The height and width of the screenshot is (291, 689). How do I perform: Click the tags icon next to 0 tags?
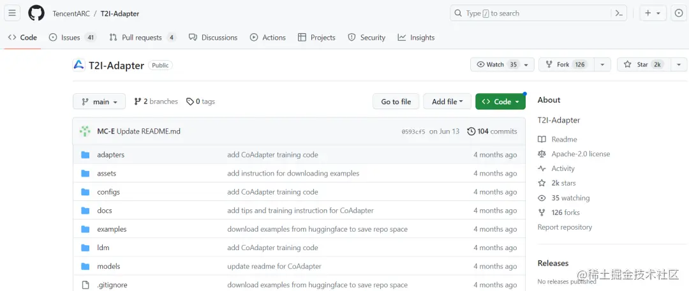click(190, 101)
